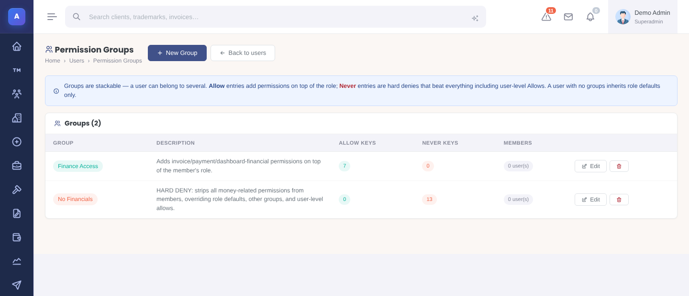This screenshot has width=689, height=296.
Task: Open the notifications bell icon
Action: 590,17
